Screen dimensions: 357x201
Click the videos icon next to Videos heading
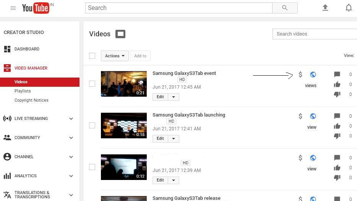pyautogui.click(x=120, y=34)
